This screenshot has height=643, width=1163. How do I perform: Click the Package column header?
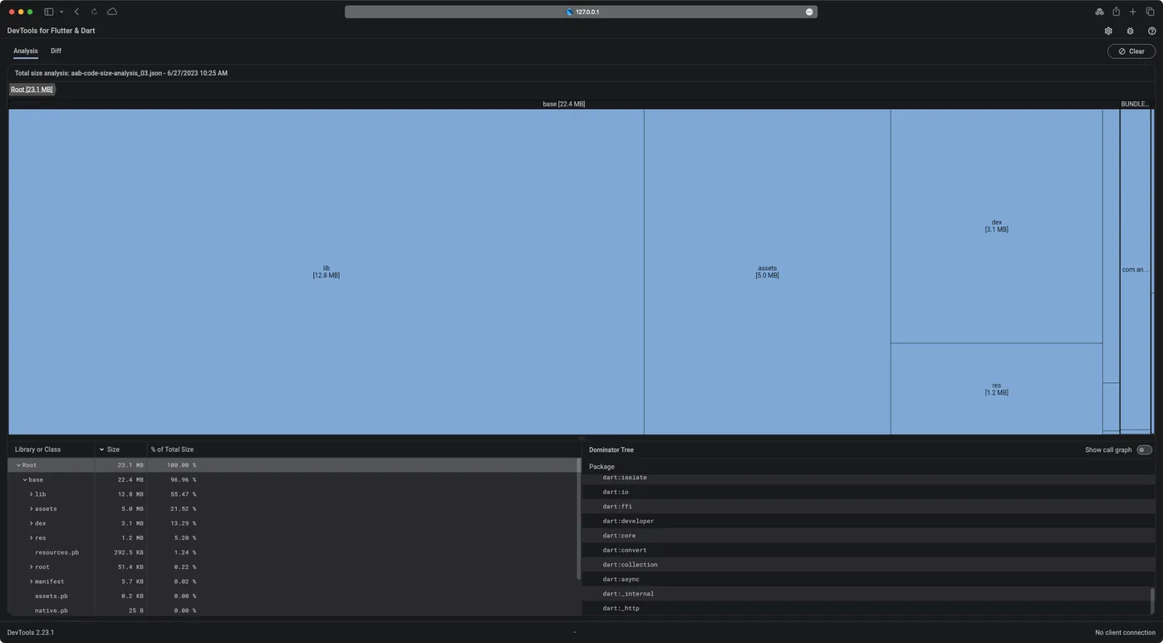(601, 467)
